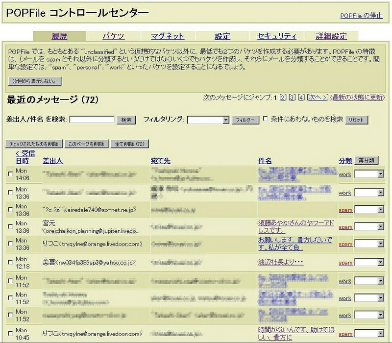Click the work link for 13:36 message
Viewport: 392px width, 343px height.
[345, 193]
